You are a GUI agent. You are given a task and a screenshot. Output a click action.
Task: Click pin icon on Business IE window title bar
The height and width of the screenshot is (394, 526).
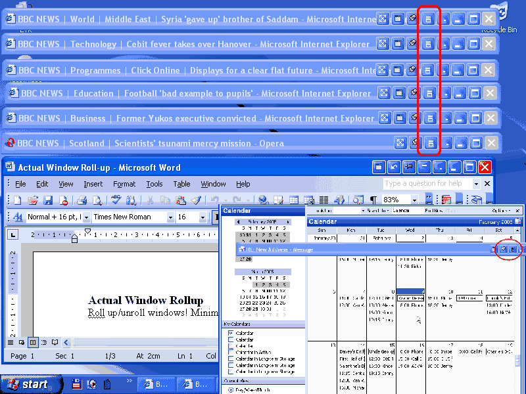[x=415, y=118]
